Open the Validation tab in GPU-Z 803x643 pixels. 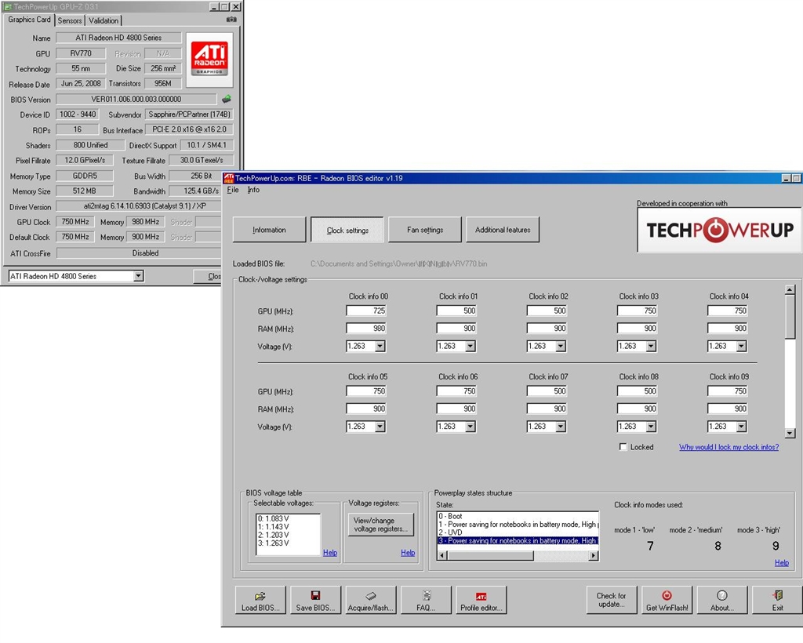click(104, 20)
